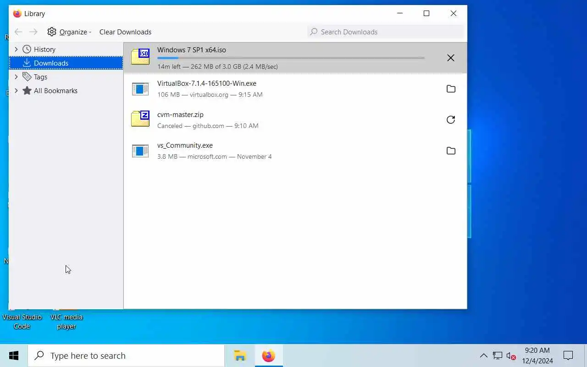Open containing folder for VirtualBox-7.1.4-165100-Win.exe

[x=451, y=89]
